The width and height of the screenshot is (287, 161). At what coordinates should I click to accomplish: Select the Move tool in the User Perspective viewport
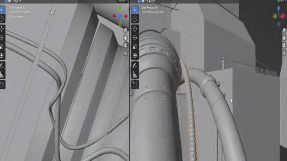click(135, 29)
